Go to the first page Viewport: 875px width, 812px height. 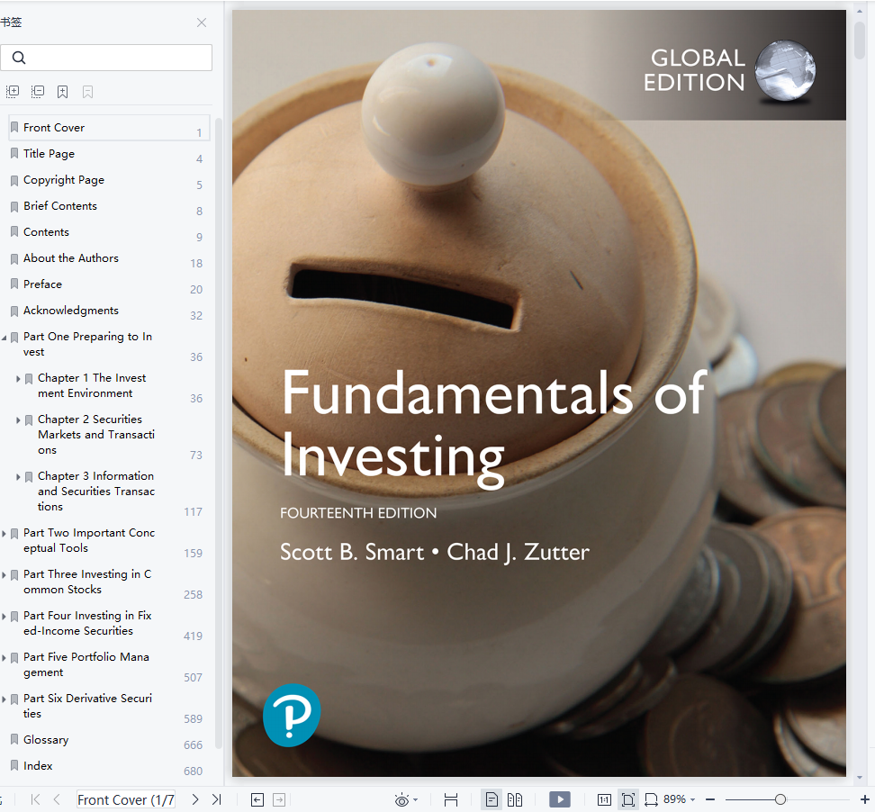(35, 799)
